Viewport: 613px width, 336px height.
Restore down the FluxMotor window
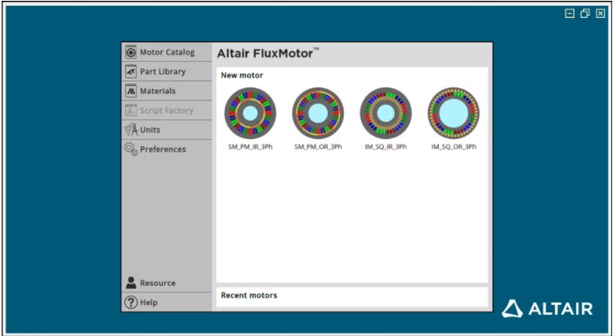point(585,14)
